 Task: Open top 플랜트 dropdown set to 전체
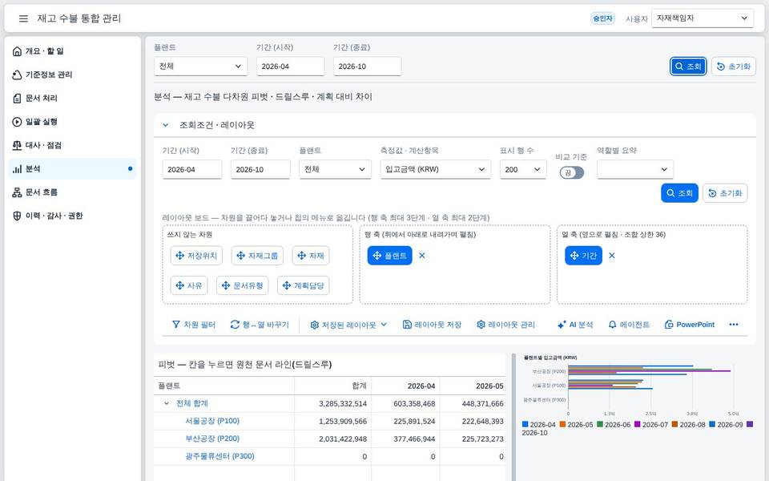[x=200, y=67]
